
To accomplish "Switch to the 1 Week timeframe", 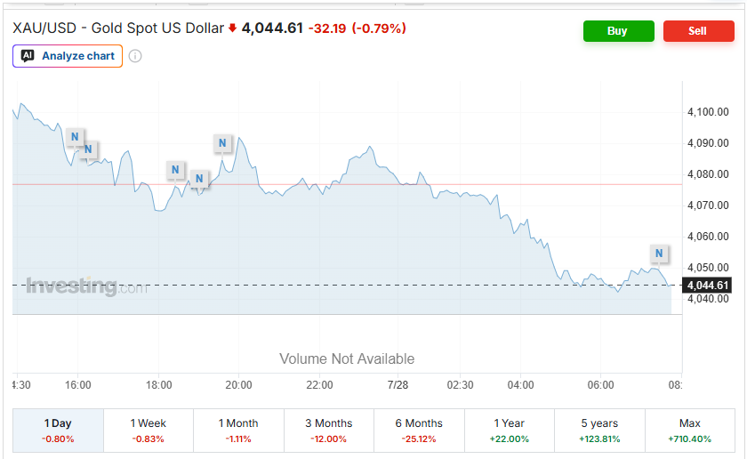I will click(149, 430).
